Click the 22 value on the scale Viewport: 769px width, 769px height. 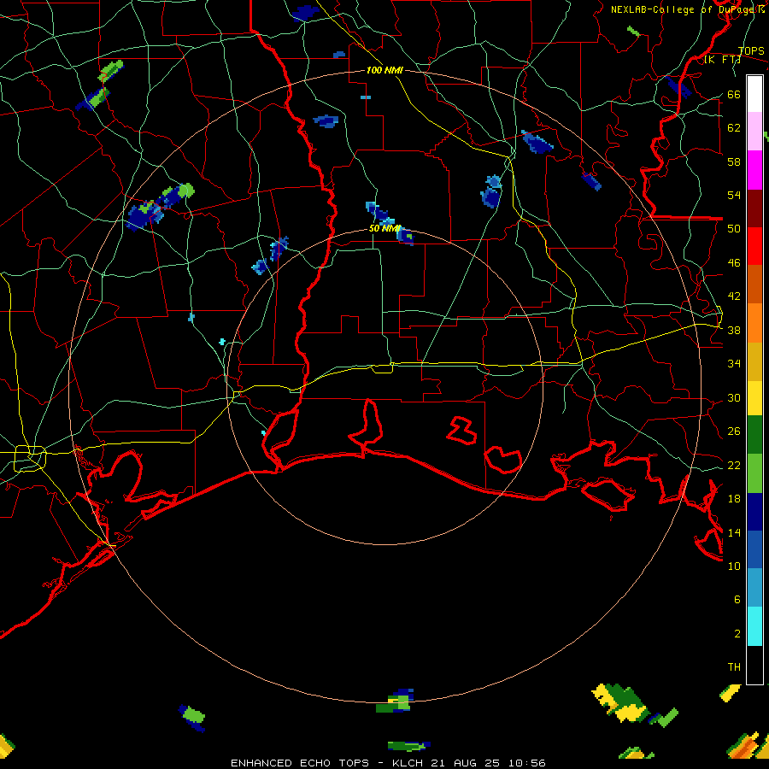(734, 465)
